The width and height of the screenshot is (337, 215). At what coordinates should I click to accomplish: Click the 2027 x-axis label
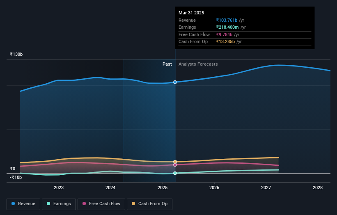[x=266, y=188]
